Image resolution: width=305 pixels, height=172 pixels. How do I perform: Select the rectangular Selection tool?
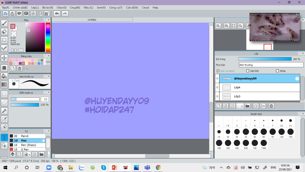tap(4, 94)
